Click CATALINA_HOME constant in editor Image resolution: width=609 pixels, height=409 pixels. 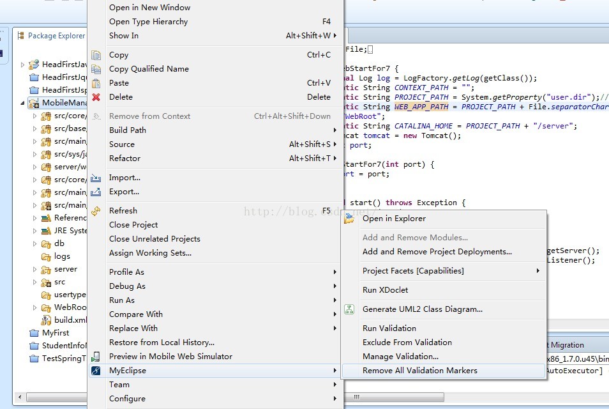click(423, 126)
